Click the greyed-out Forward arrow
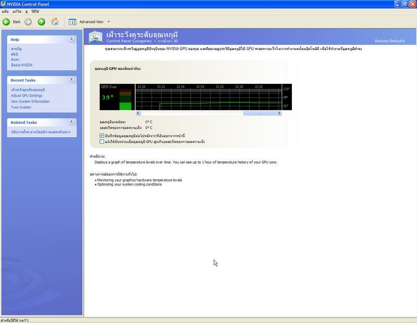 coord(28,22)
